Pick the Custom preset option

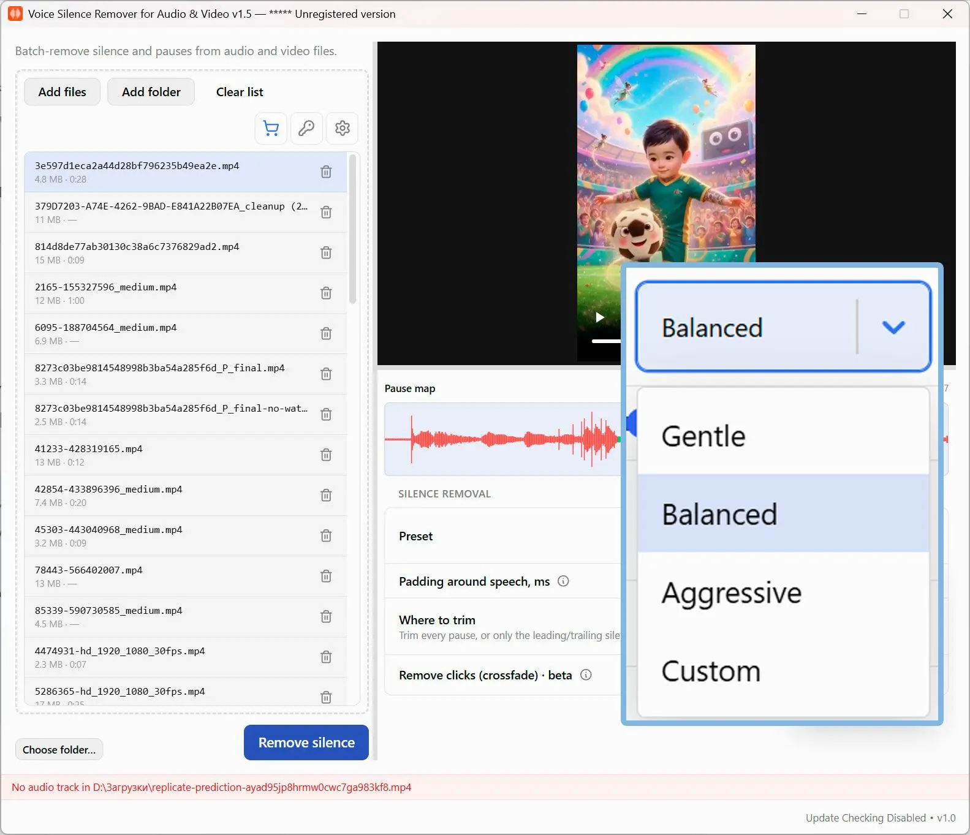(783, 671)
